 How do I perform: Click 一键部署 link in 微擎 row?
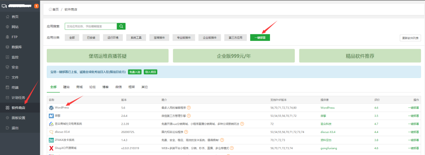pos(413,116)
